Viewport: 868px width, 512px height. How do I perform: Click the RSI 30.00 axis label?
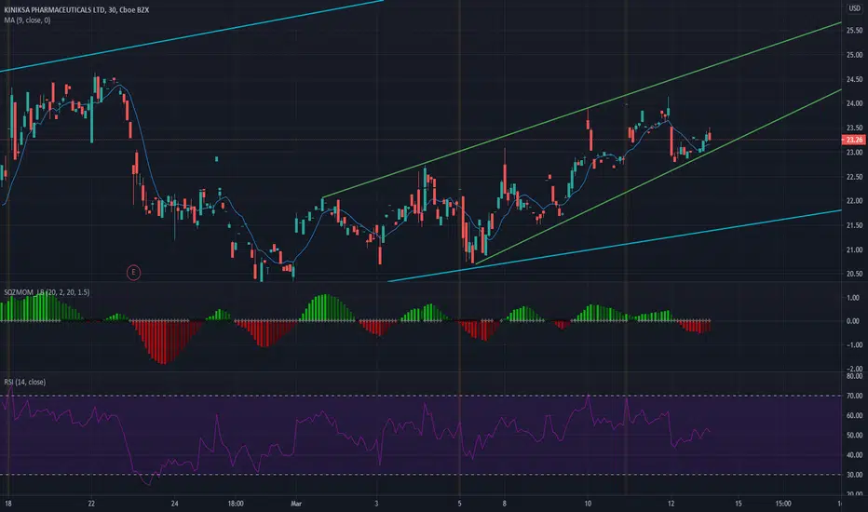(x=854, y=475)
